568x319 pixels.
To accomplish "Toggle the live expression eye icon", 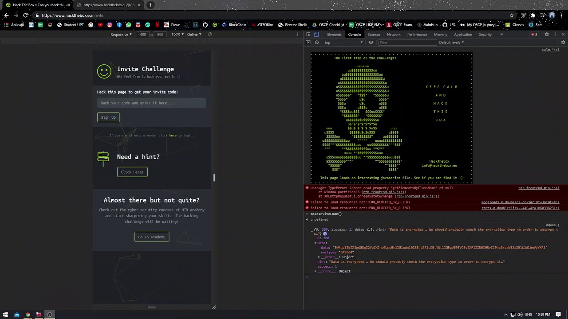I will (x=371, y=43).
